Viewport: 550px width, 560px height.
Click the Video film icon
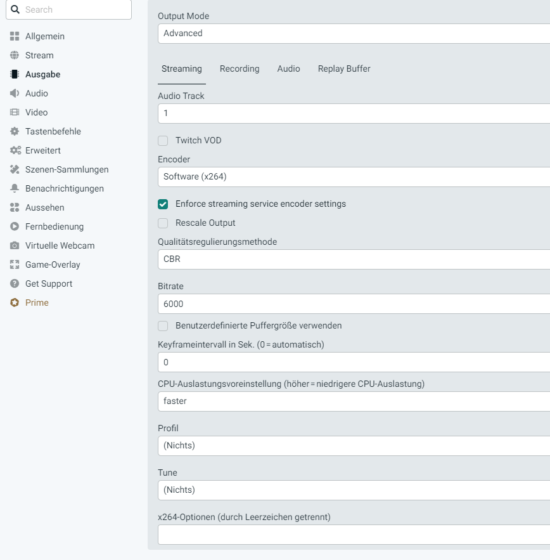tap(15, 112)
